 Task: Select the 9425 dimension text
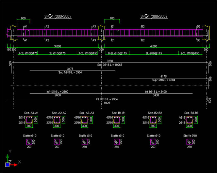coord(107,103)
